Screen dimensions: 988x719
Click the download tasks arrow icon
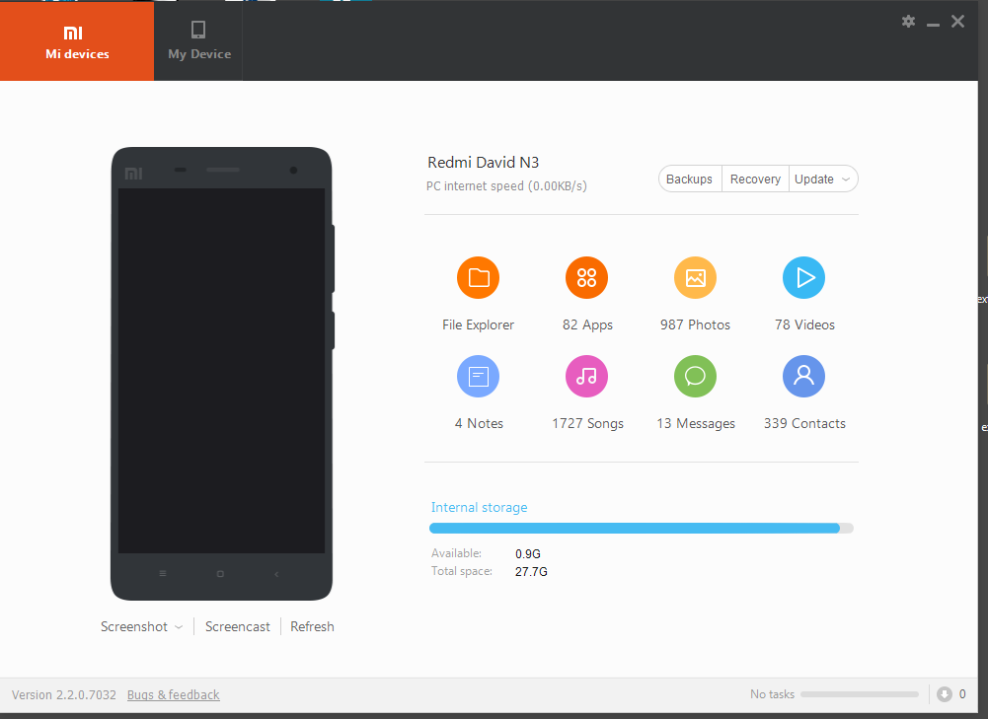tap(944, 693)
